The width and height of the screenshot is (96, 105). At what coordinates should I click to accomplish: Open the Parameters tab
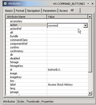coord(50,11)
